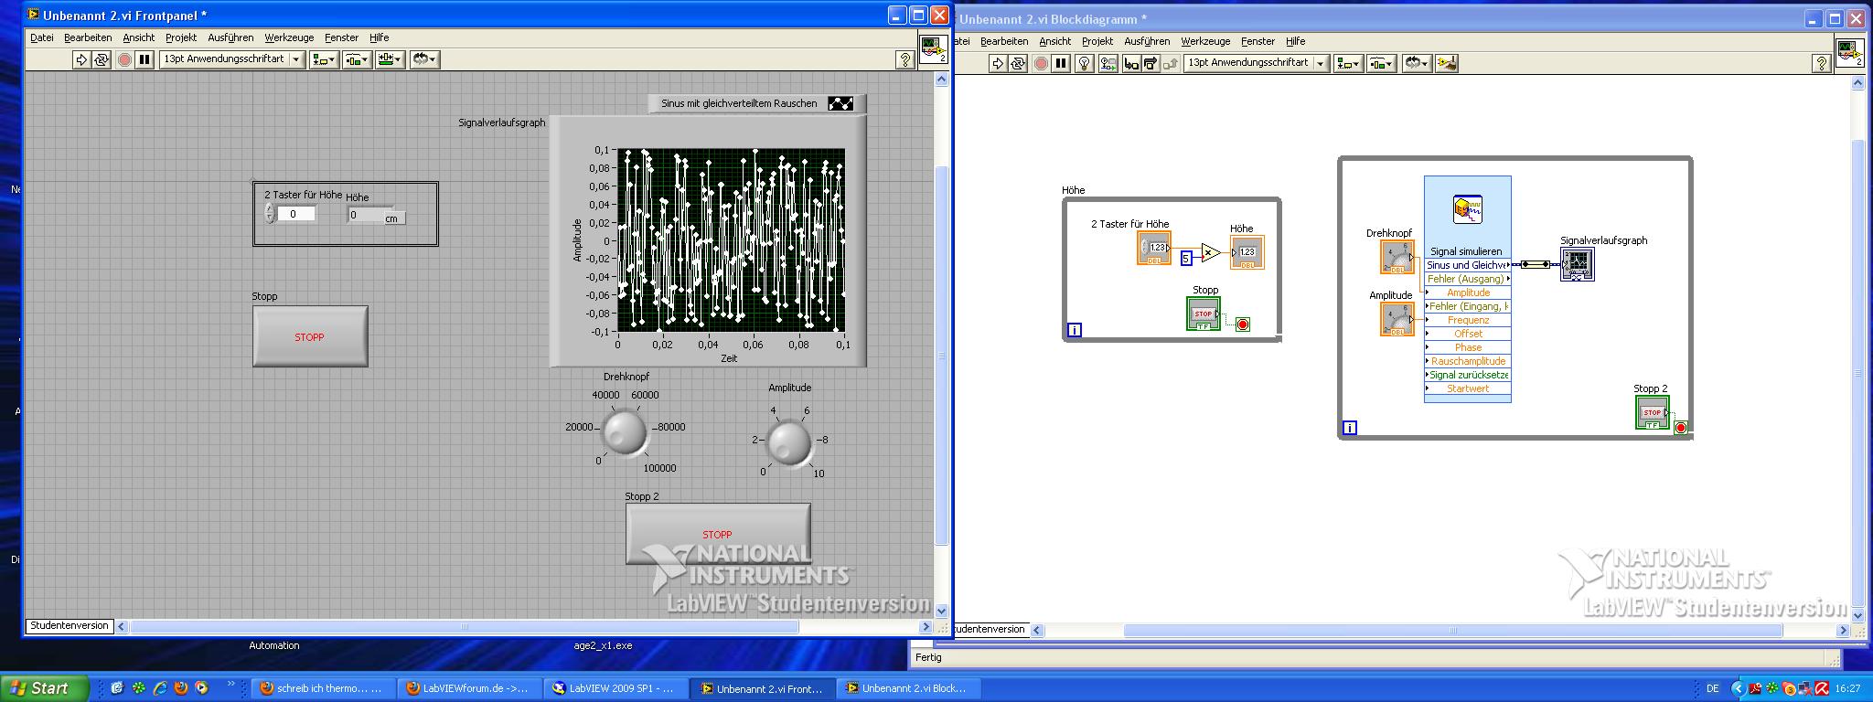Click the VI icon in Blockdiagramm corner
This screenshot has width=1873, height=702.
coord(1850,52)
